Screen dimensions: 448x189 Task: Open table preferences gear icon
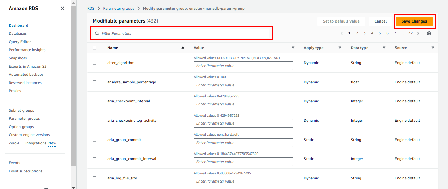(x=429, y=33)
